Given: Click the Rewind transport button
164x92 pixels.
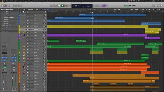Looking at the screenshot, I should pyautogui.click(x=52, y=6).
